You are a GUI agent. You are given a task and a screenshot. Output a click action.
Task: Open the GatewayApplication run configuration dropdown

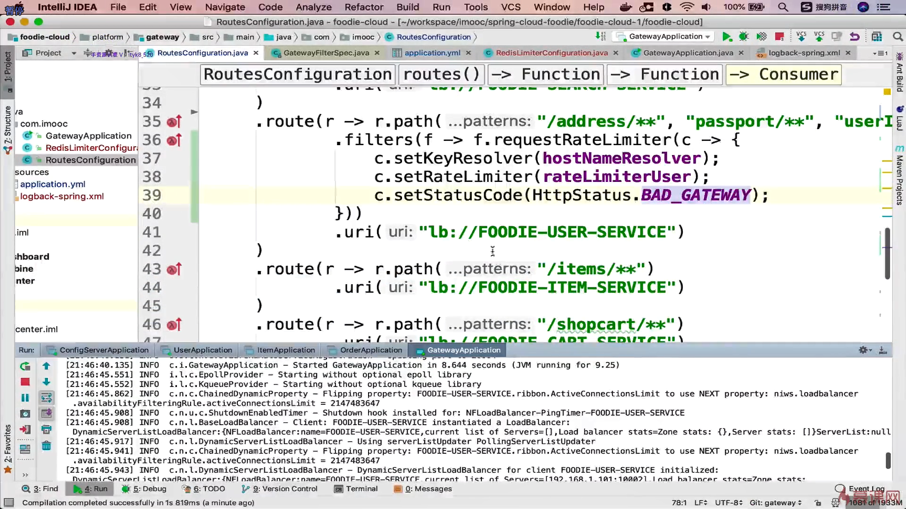pyautogui.click(x=665, y=37)
